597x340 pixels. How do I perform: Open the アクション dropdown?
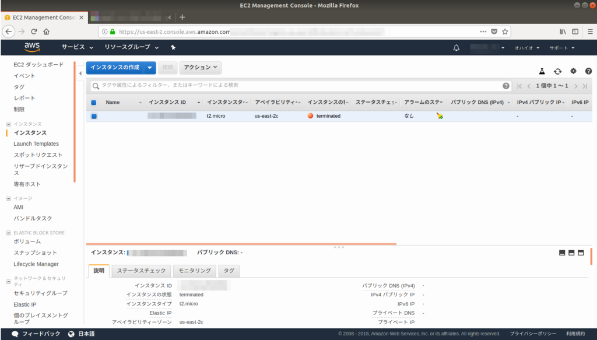(x=201, y=68)
